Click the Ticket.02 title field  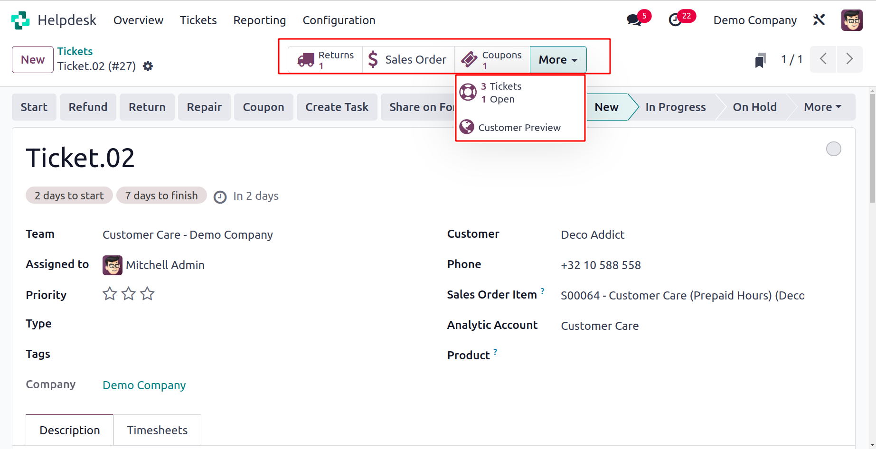pyautogui.click(x=80, y=158)
